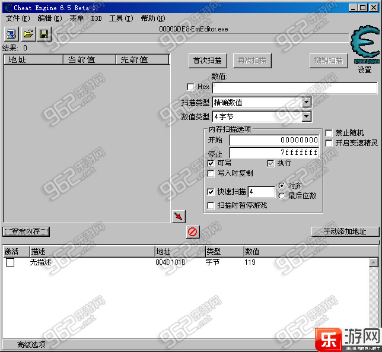Screen dimensions: 382x352
Task: Minimize the Cheat Engine window
Action: coord(354,8)
